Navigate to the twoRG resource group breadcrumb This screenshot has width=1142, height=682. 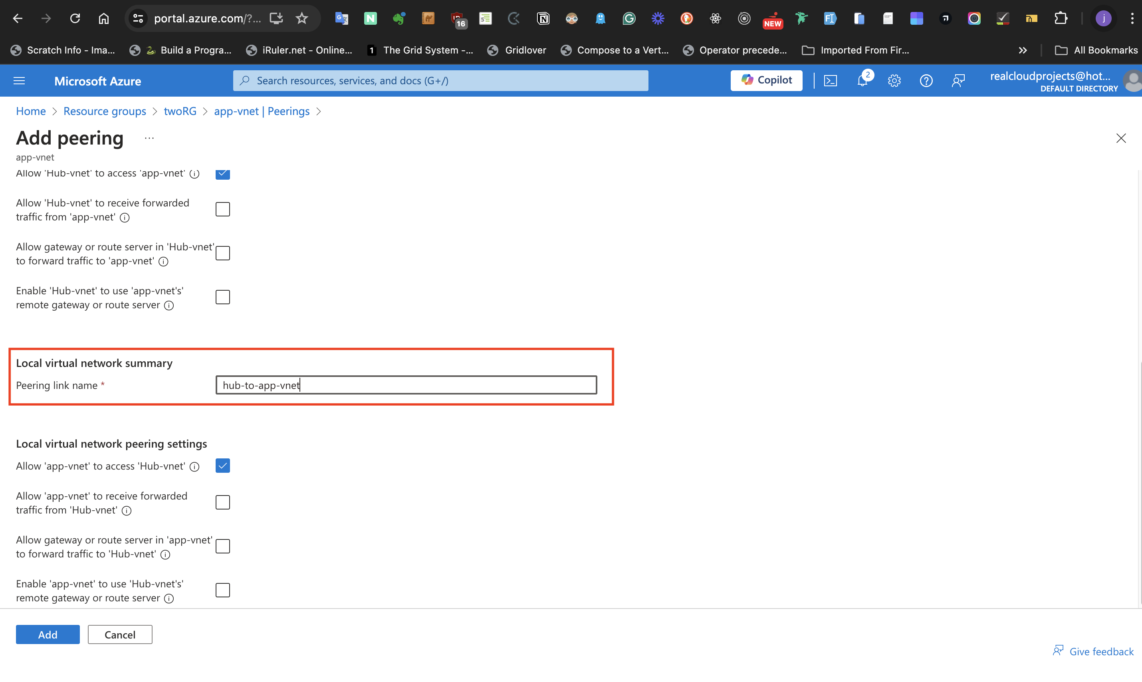pos(180,111)
